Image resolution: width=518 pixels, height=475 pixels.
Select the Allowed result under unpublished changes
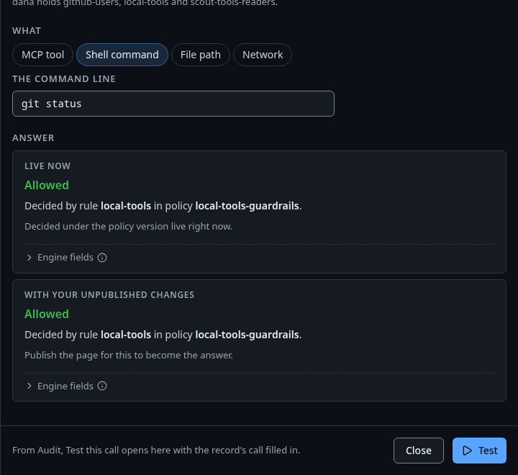(x=47, y=314)
